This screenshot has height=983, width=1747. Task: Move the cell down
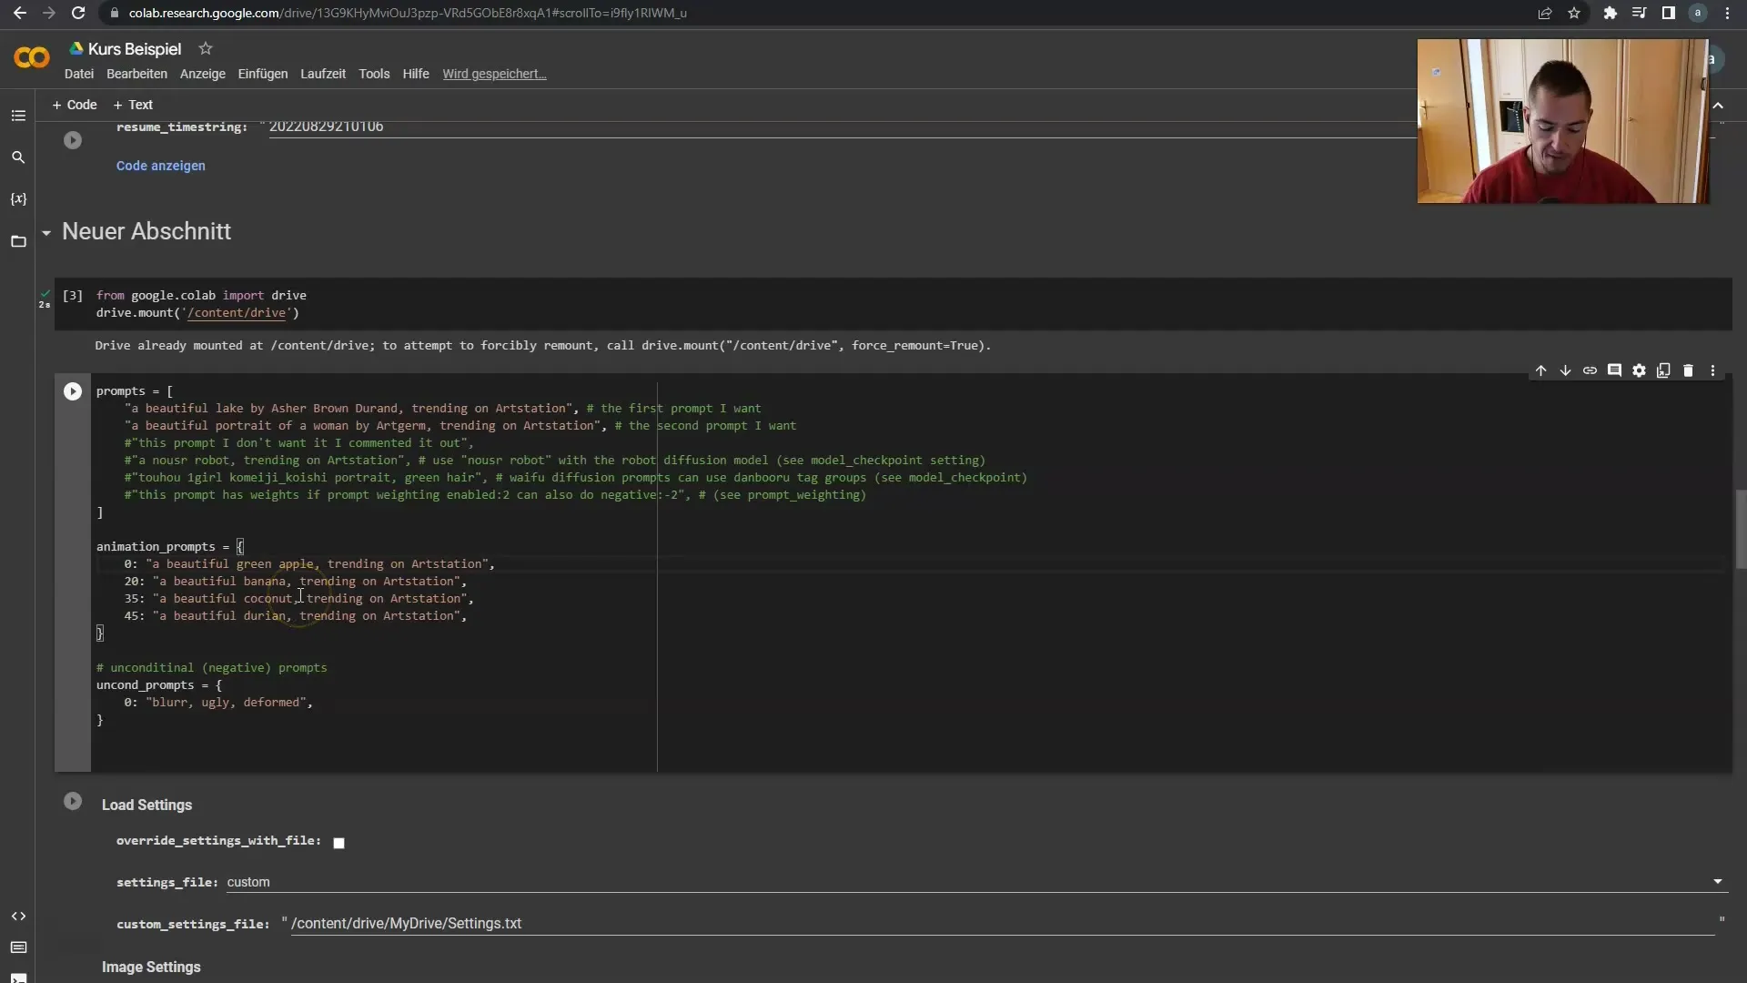(x=1565, y=370)
